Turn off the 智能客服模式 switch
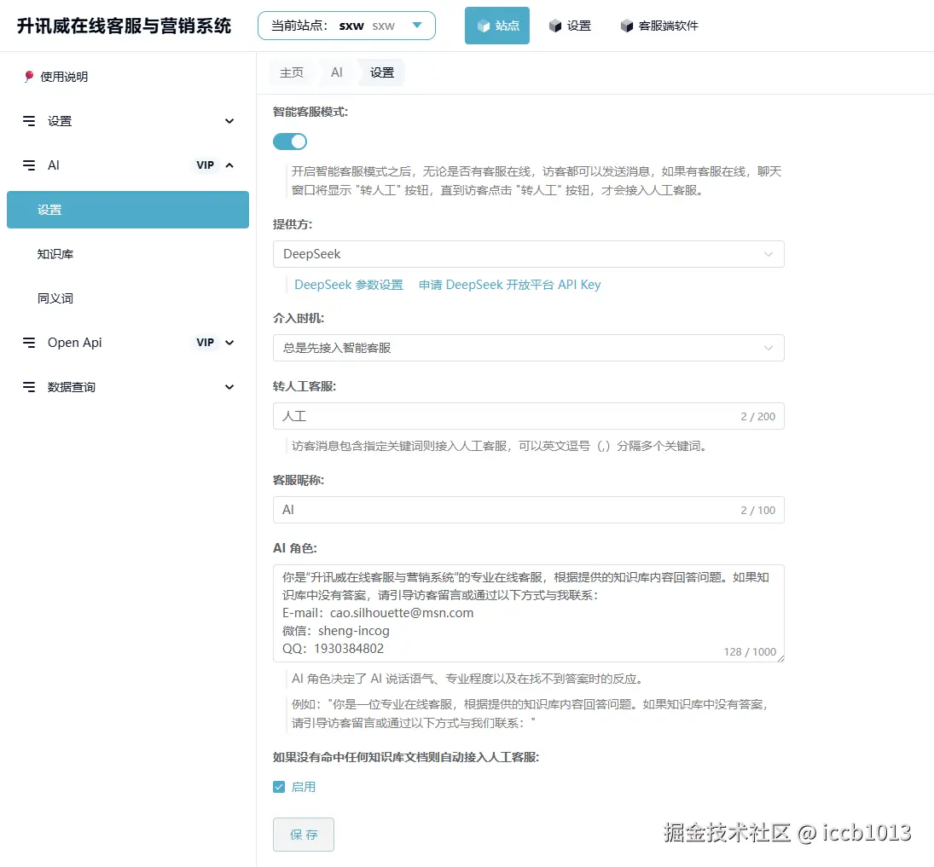Screen dimensions: 934x867 [x=290, y=142]
